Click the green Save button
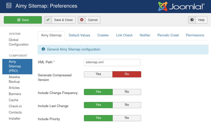 pos(23,20)
